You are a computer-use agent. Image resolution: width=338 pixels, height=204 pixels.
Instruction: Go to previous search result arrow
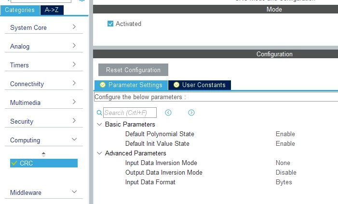168,113
